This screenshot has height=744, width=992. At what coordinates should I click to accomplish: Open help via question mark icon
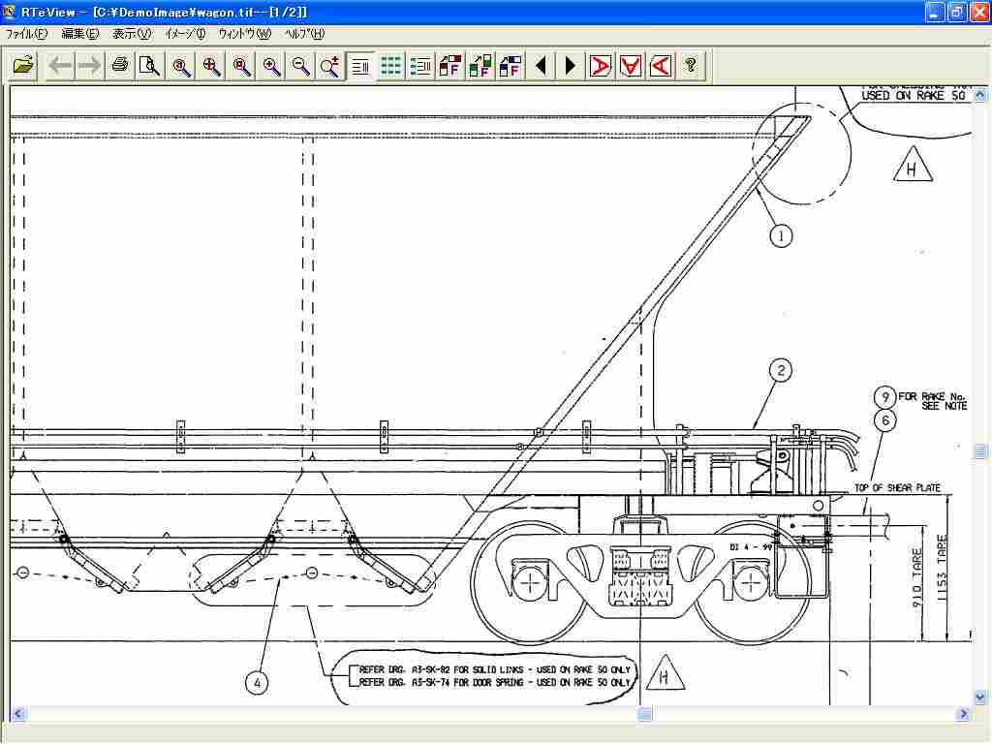690,65
